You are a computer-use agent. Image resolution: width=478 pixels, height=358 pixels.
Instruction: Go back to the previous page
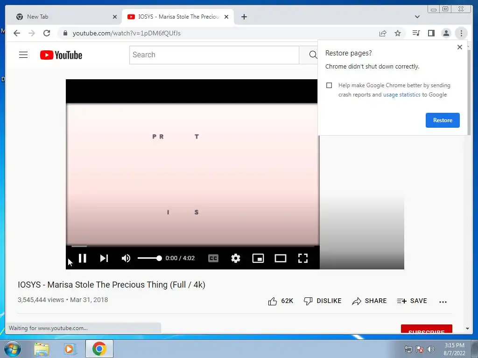[17, 33]
